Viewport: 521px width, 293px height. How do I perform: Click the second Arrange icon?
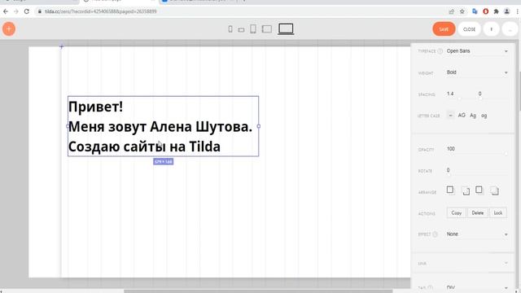[x=466, y=190]
